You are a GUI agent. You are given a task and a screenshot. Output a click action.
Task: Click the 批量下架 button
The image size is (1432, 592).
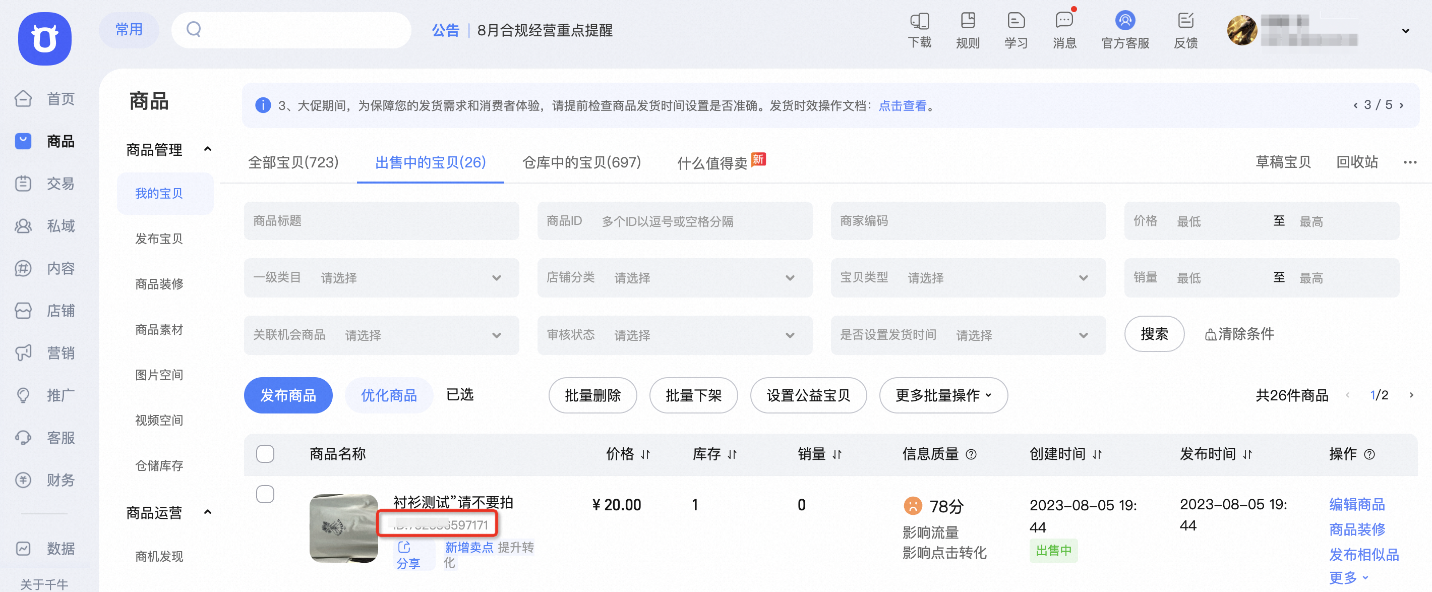(x=693, y=395)
